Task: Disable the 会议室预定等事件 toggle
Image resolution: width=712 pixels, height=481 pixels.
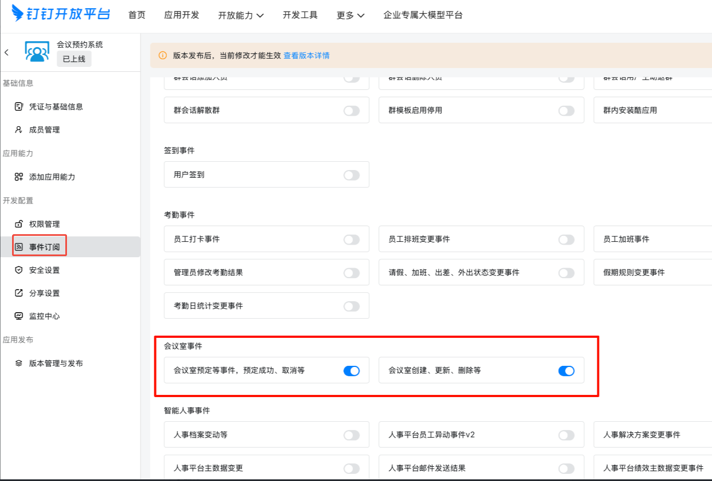Action: pyautogui.click(x=351, y=371)
